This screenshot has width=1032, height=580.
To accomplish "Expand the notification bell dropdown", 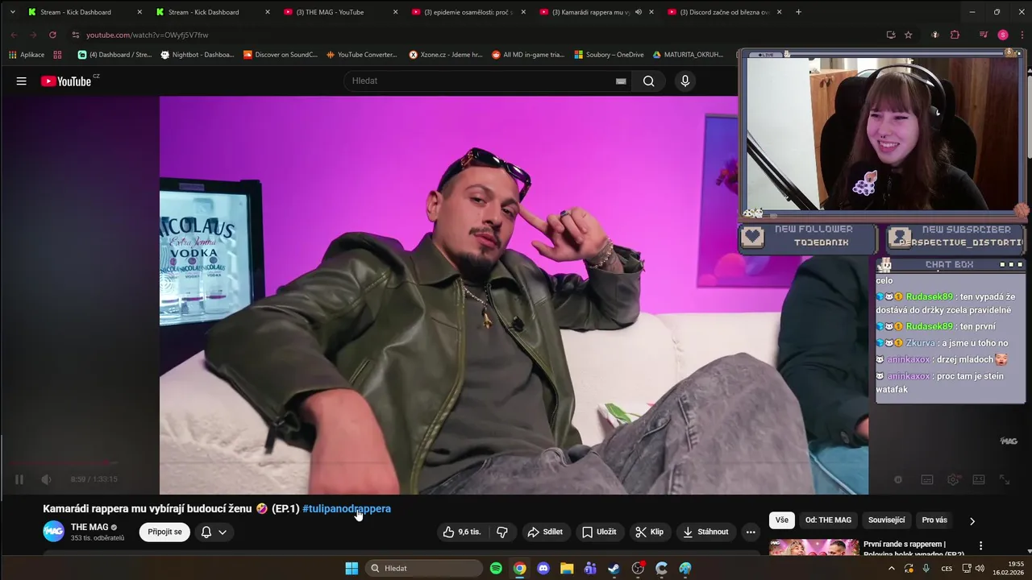I will click(x=214, y=532).
